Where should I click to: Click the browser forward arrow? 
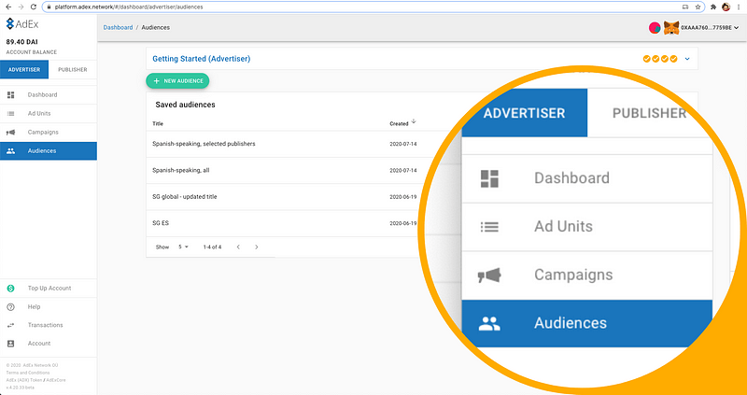21,7
